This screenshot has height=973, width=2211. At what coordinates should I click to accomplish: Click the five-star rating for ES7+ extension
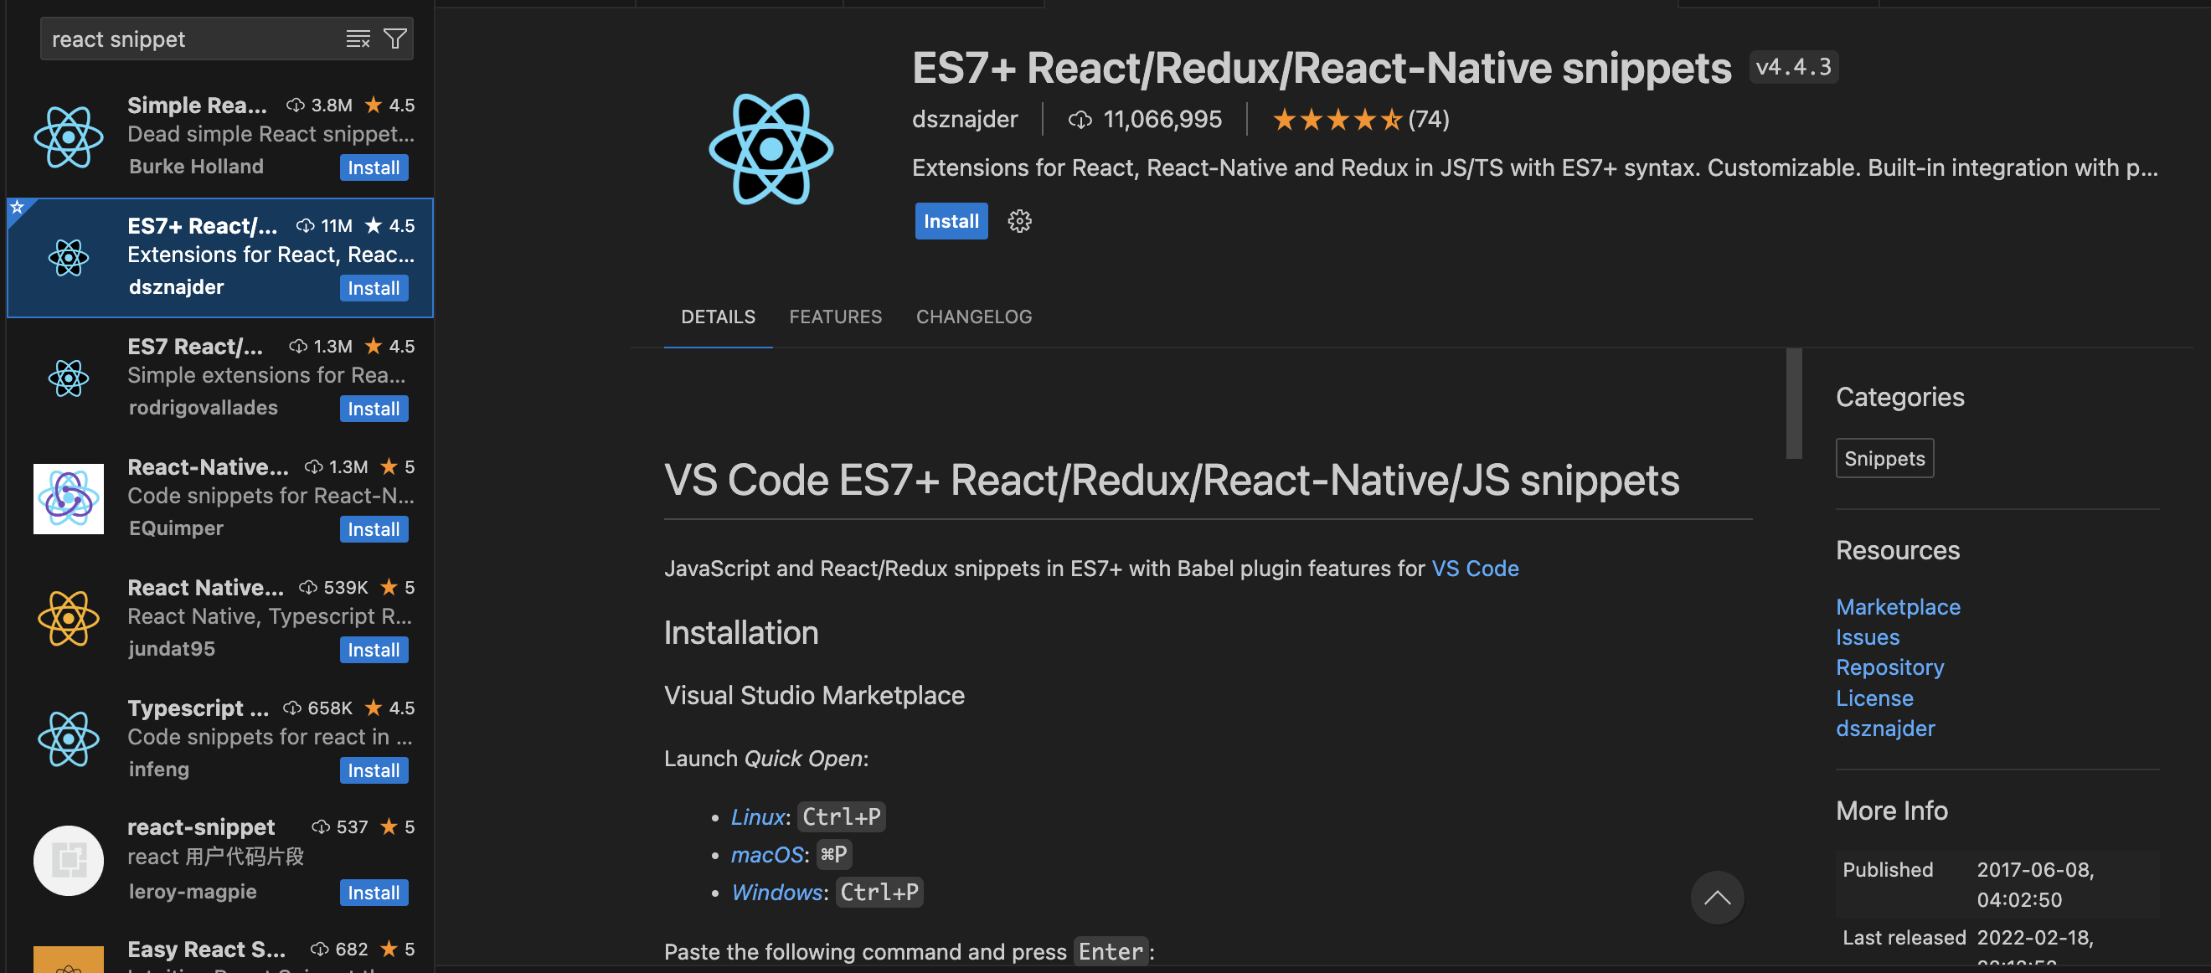click(1337, 119)
